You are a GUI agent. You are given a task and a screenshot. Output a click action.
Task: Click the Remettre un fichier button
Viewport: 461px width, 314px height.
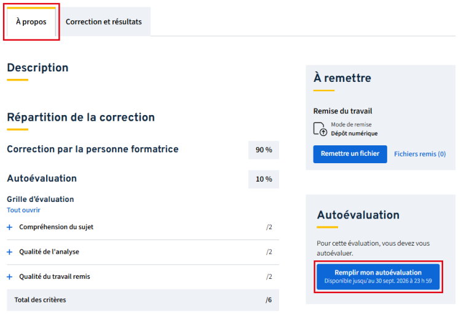click(x=350, y=154)
